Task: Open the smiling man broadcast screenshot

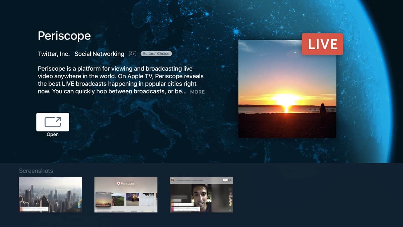Action: click(x=201, y=195)
